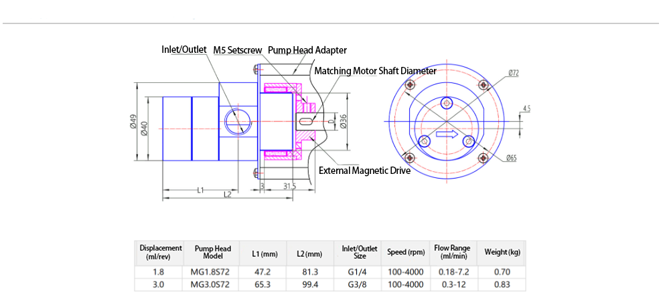The width and height of the screenshot is (663, 299).
Task: Click the 0.83 weight value
Action: 502,284
